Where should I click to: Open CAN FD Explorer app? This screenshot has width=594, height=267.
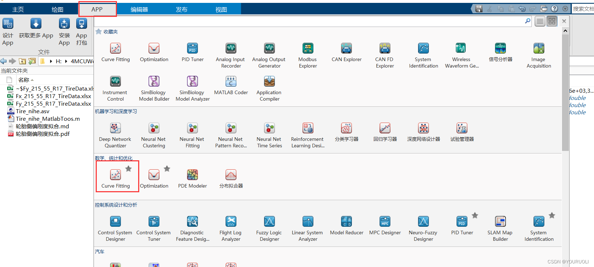point(385,56)
